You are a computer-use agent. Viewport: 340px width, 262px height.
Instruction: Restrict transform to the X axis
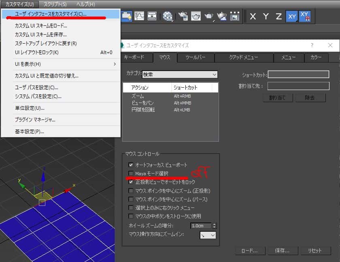pyautogui.click(x=253, y=17)
